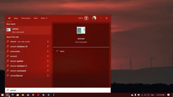This screenshot has height=97, width=173.
Task: Click the ENG language indicator
Action: [152, 95]
